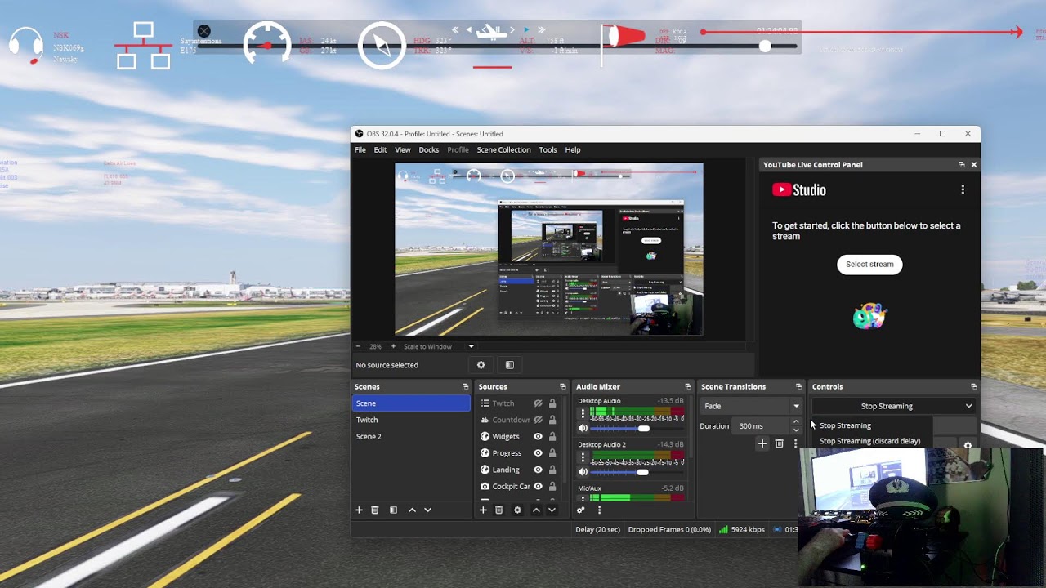Add a scene transition with plus icon
1046x588 pixels.
coord(762,443)
